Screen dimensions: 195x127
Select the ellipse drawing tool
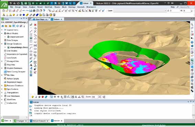(x=31, y=51)
